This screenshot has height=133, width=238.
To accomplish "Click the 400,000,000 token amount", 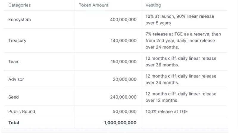I will (123, 20).
